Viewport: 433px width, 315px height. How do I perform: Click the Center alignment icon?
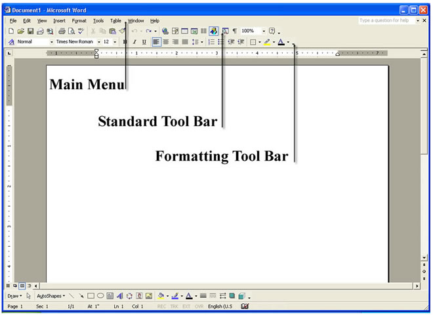coord(165,41)
